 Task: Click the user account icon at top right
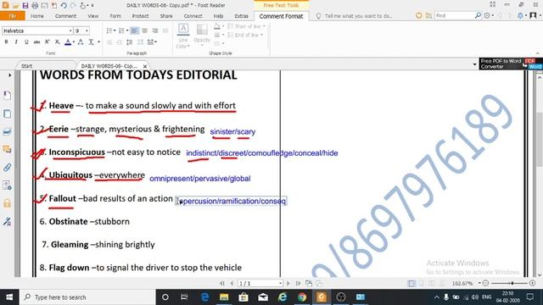point(533,15)
